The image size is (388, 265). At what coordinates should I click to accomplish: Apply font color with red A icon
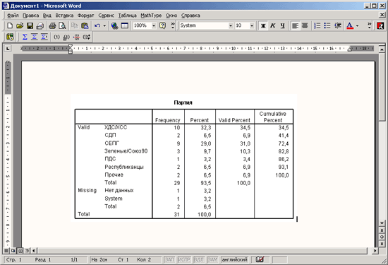click(350, 25)
